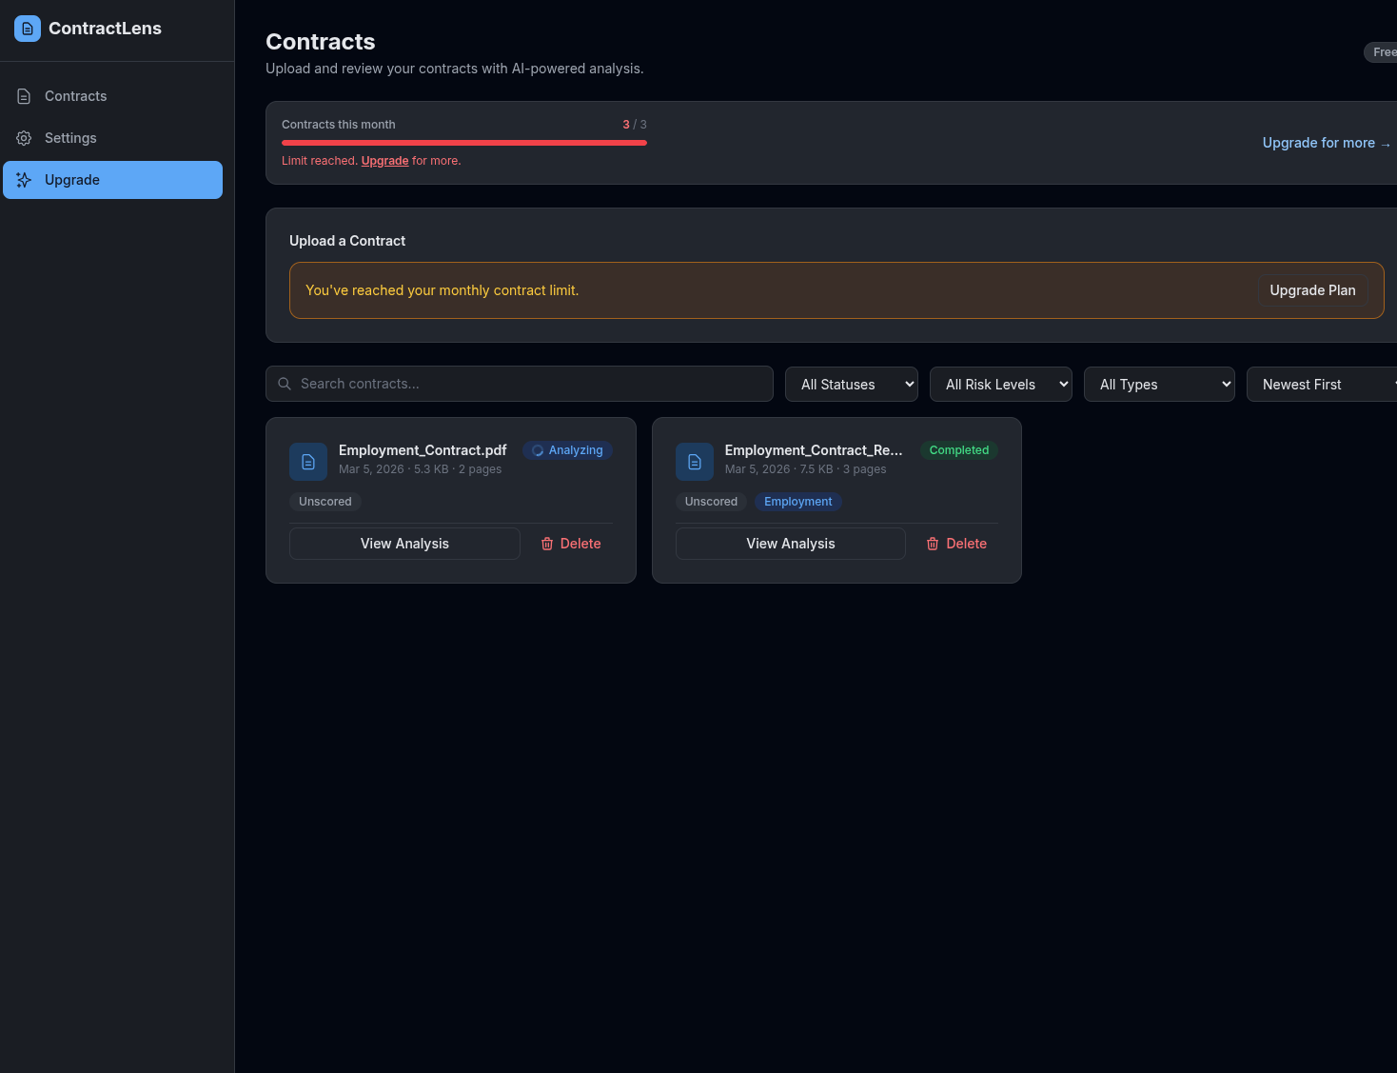Click the Upgrade sparkle icon in sidebar

[25, 180]
